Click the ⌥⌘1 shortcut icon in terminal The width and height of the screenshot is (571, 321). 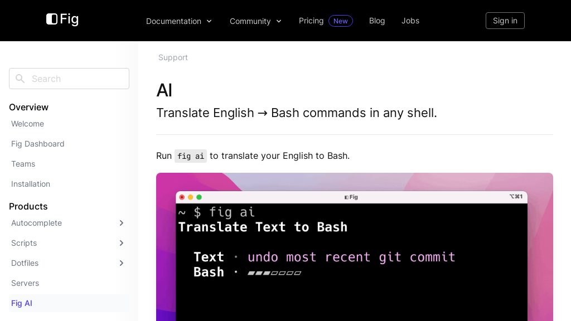coord(516,197)
